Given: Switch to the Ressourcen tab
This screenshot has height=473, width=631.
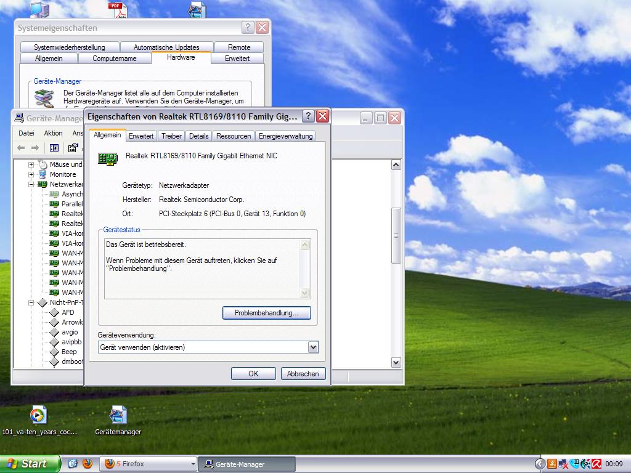Looking at the screenshot, I should point(234,136).
